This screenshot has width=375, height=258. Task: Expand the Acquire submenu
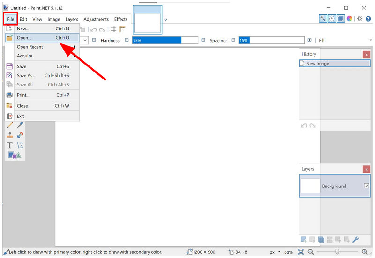(45, 56)
